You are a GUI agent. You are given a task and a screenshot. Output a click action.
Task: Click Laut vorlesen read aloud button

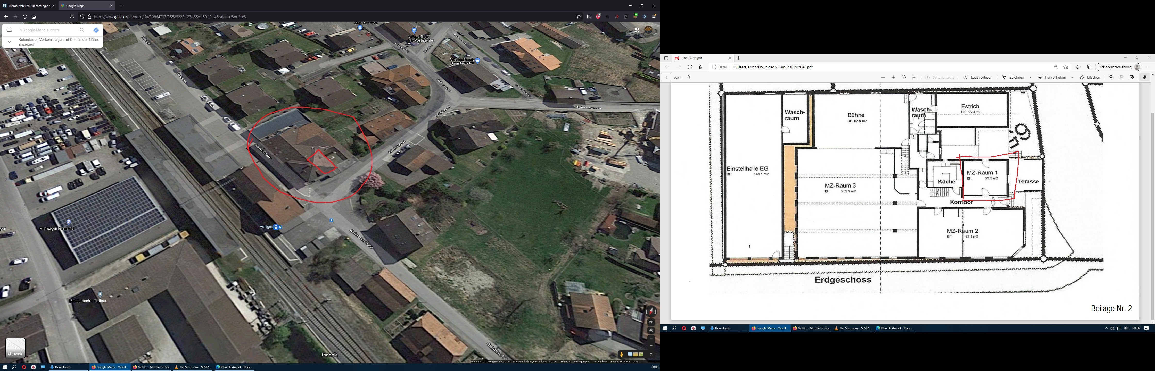coord(978,78)
